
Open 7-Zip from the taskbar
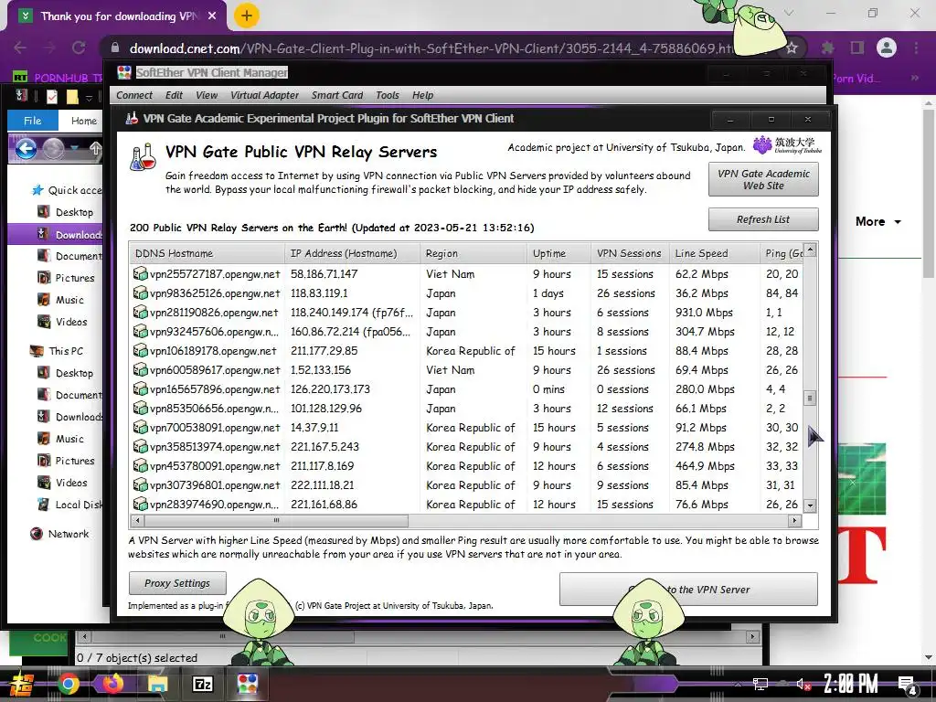(202, 684)
